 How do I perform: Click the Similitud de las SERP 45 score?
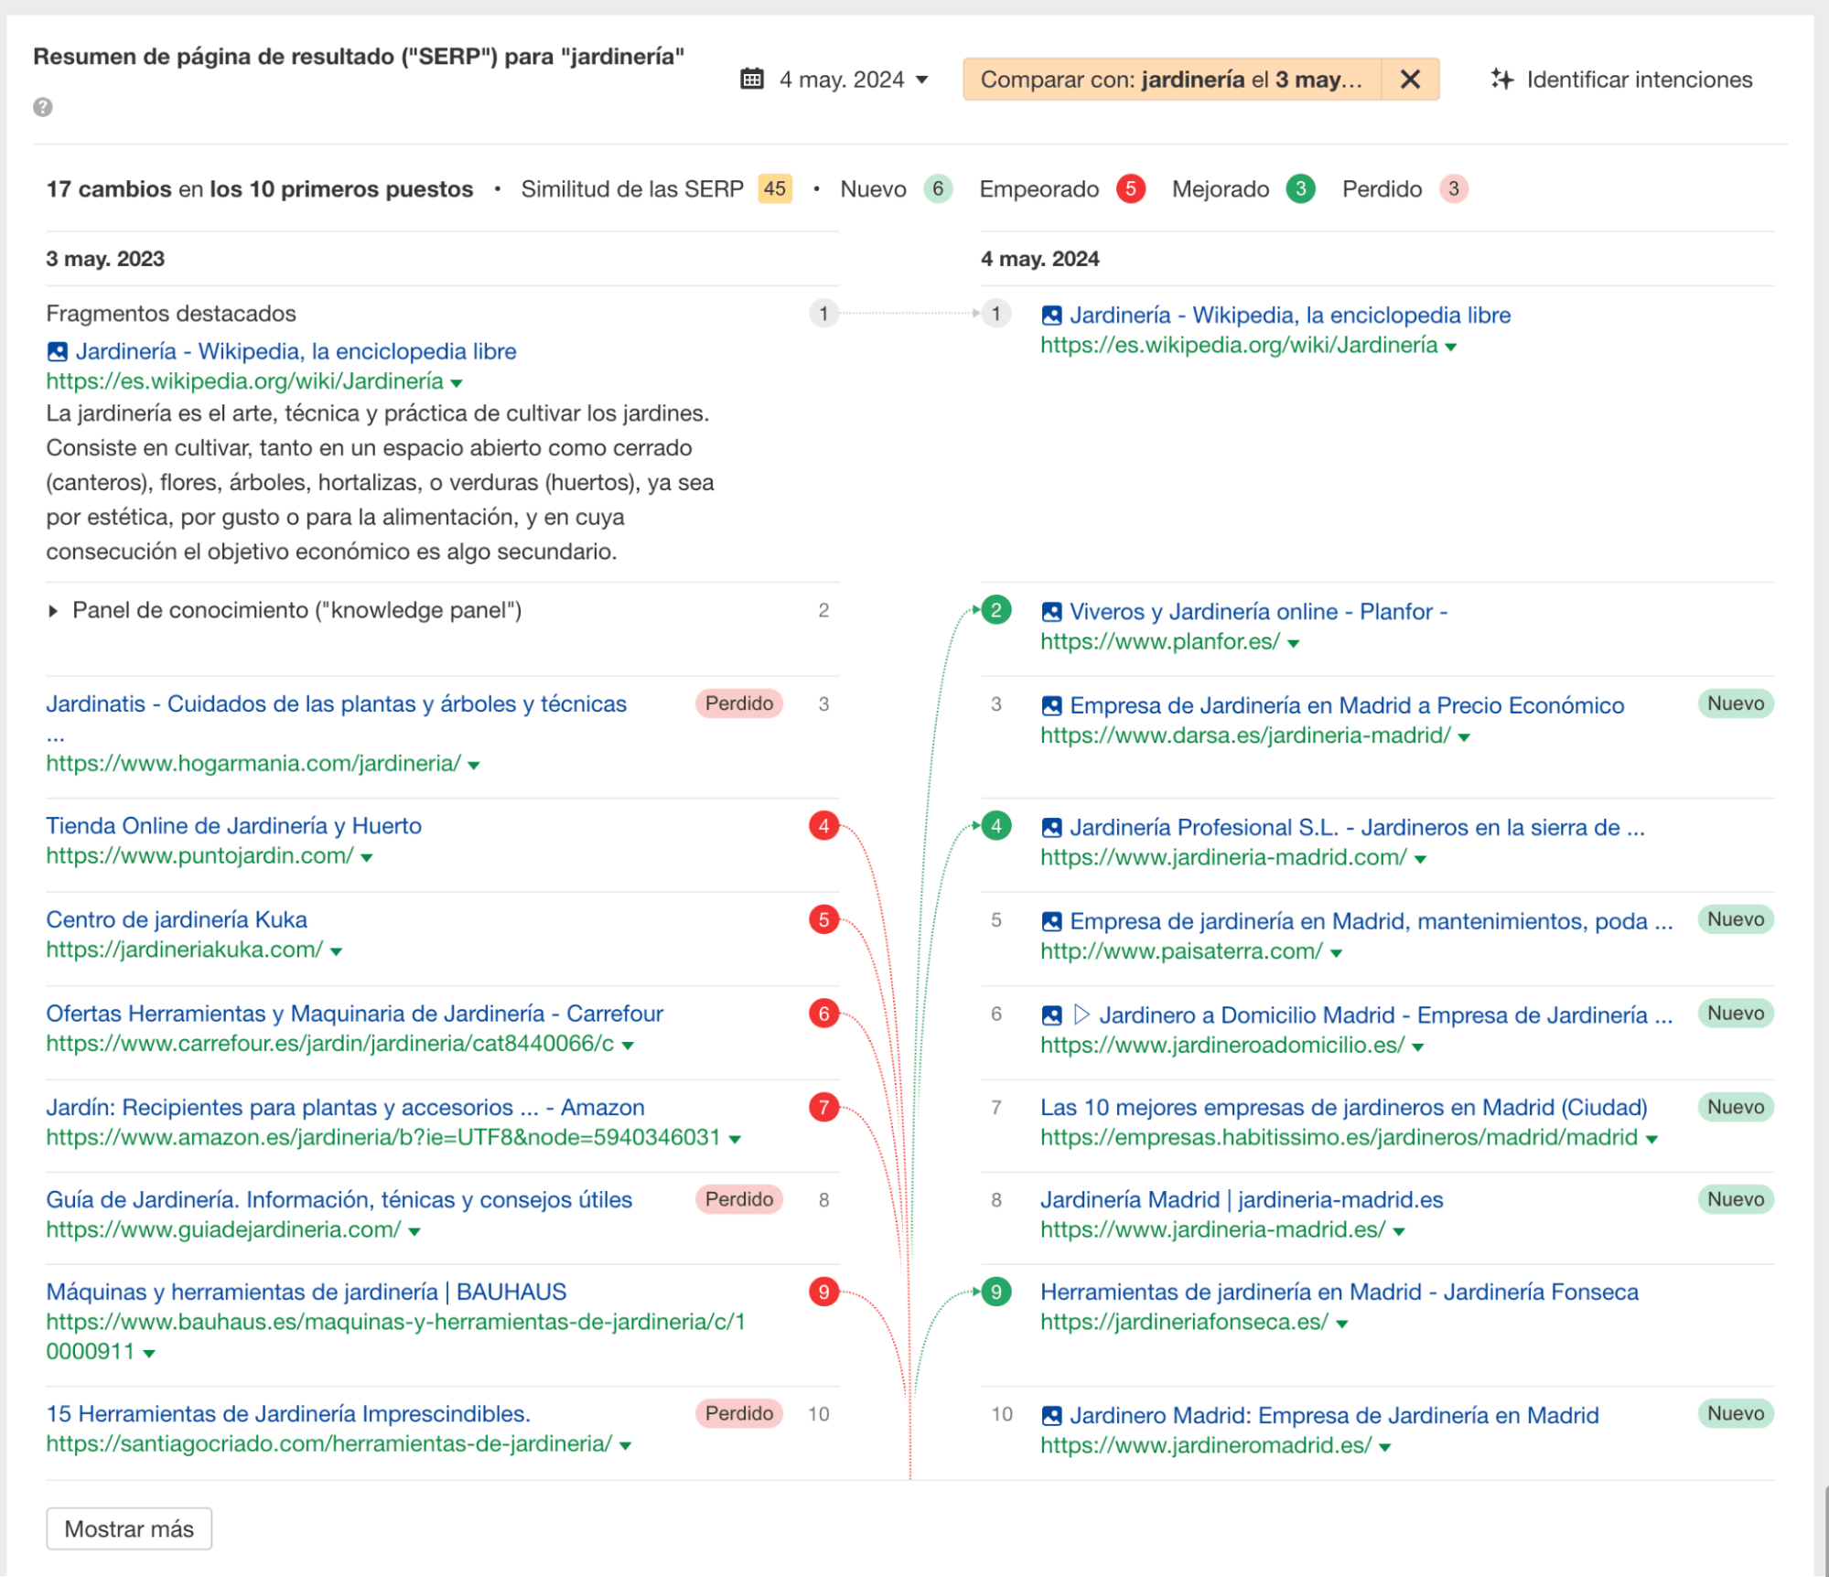(x=774, y=189)
